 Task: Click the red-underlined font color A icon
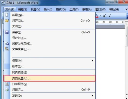pos(97,16)
